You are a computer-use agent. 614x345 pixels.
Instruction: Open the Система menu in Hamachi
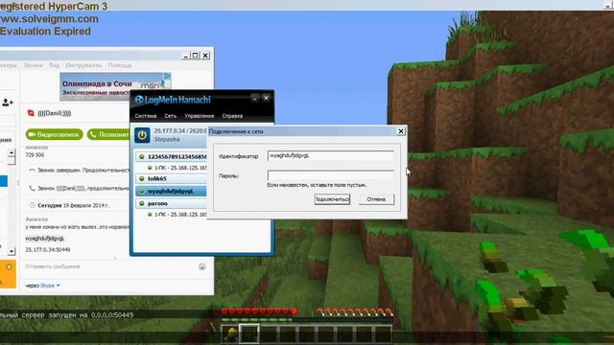point(146,116)
